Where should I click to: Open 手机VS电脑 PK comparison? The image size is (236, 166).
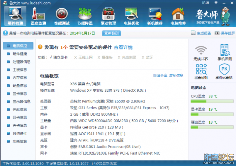(x=224, y=72)
